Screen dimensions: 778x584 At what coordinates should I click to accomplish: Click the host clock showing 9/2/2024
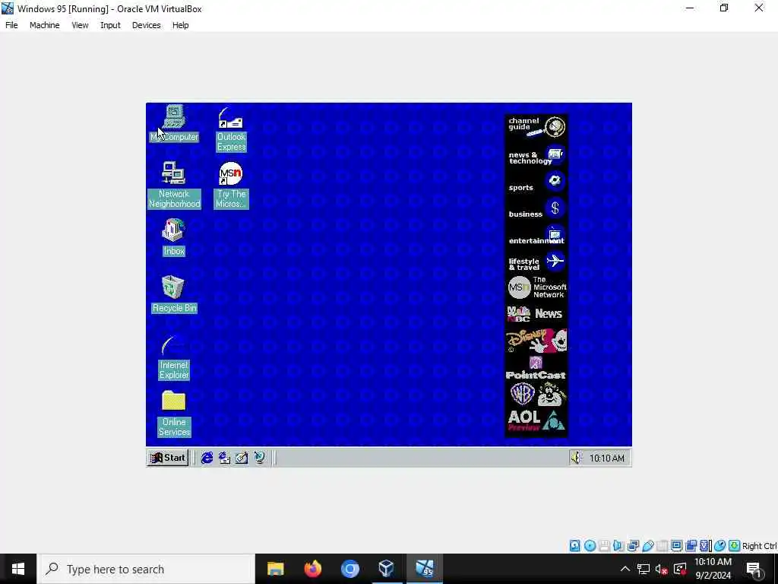(713, 569)
